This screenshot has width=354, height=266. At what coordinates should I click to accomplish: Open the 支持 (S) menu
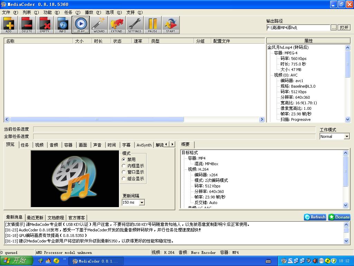(x=134, y=12)
